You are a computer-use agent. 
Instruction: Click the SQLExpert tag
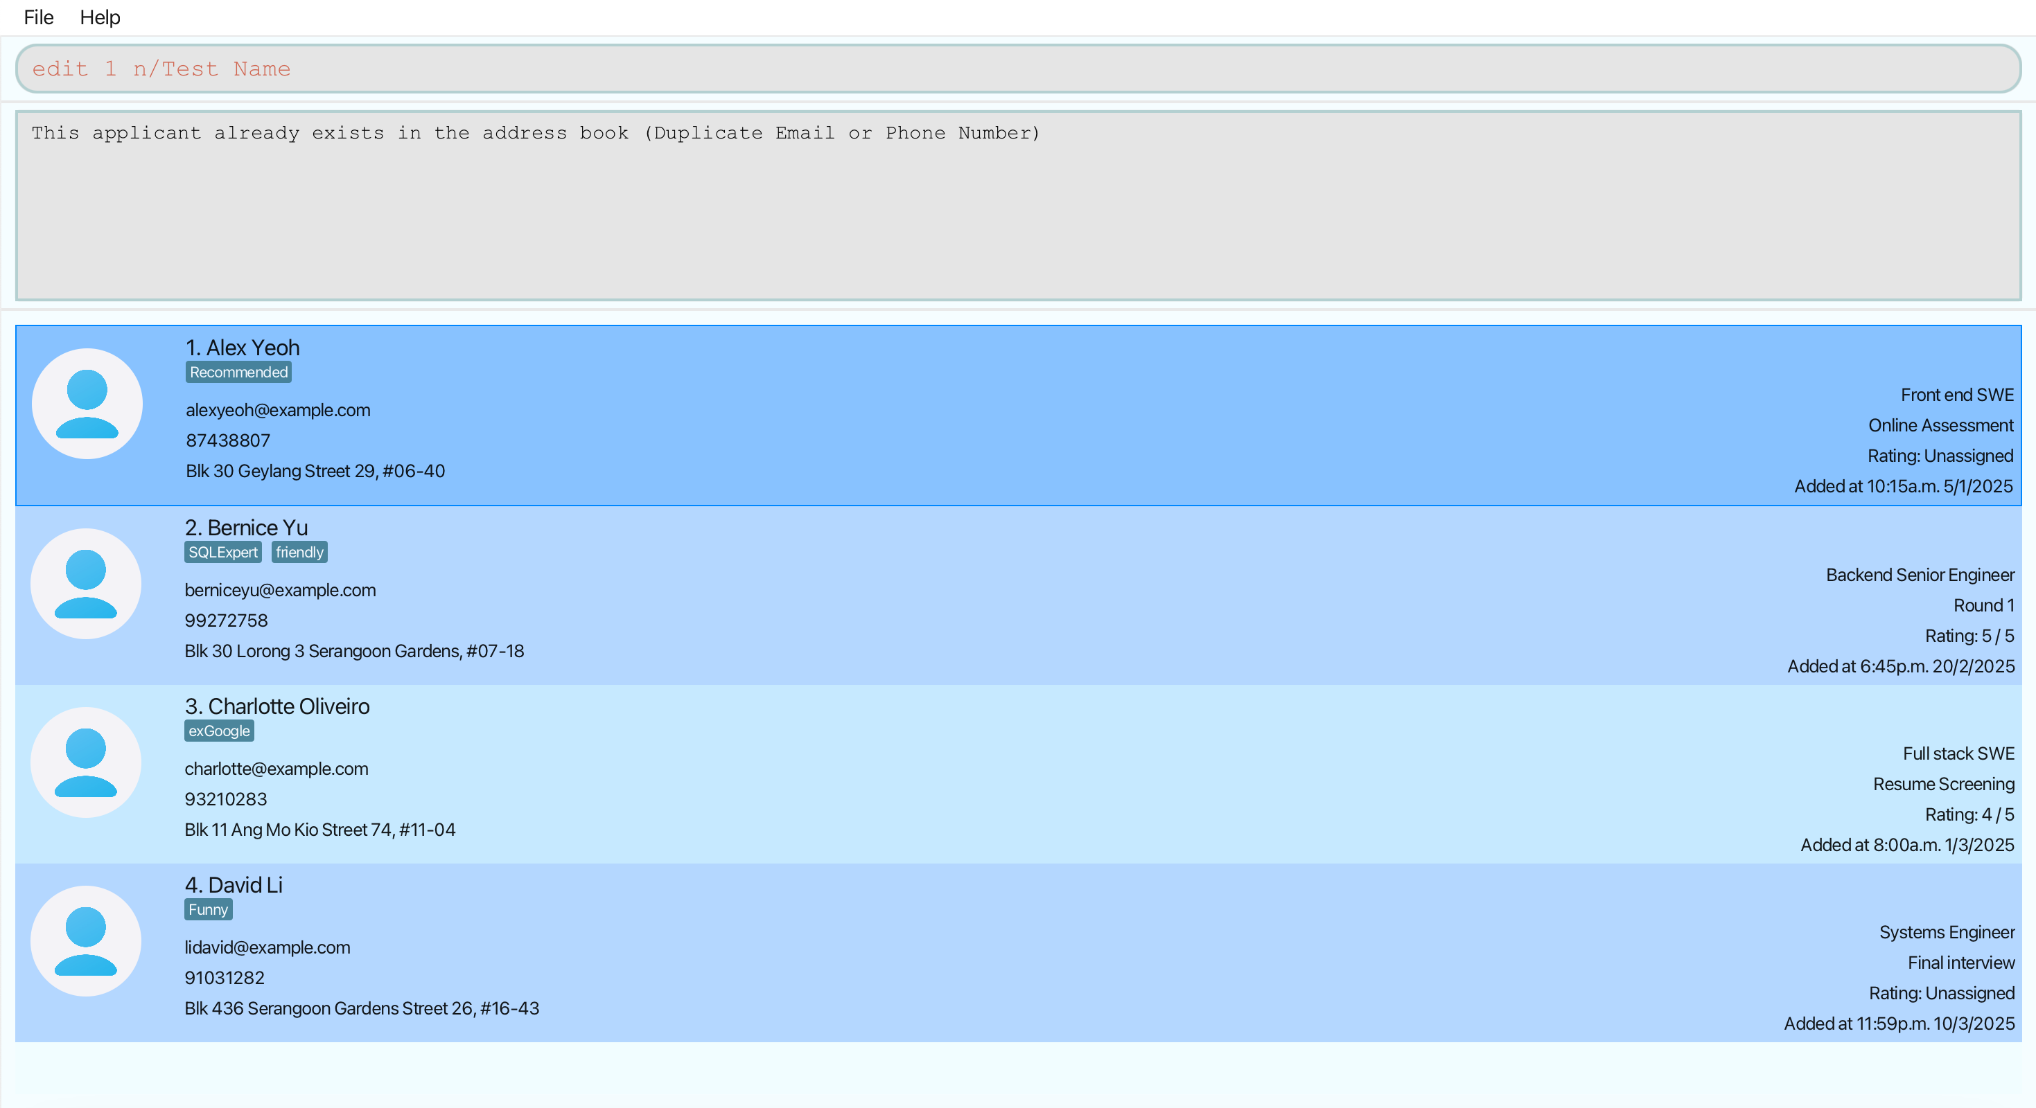point(223,552)
